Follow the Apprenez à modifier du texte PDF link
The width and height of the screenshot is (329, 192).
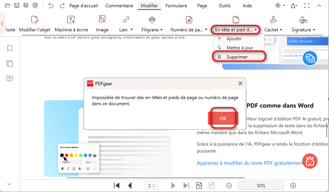[250, 163]
